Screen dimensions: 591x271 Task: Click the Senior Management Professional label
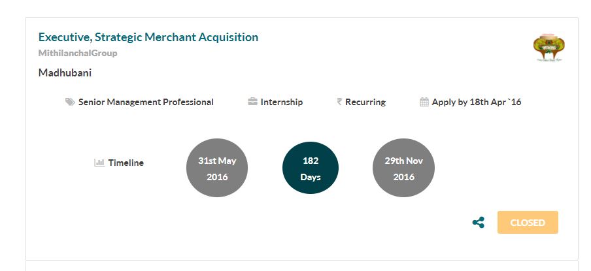coord(146,102)
